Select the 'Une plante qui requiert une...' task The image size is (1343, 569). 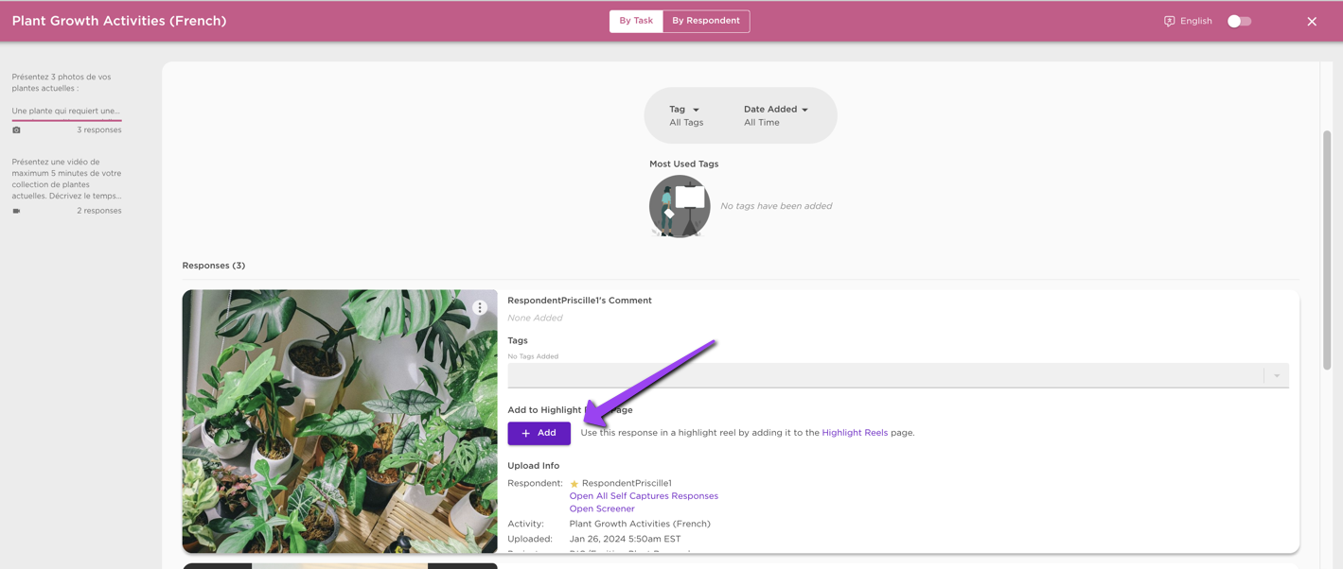click(66, 111)
